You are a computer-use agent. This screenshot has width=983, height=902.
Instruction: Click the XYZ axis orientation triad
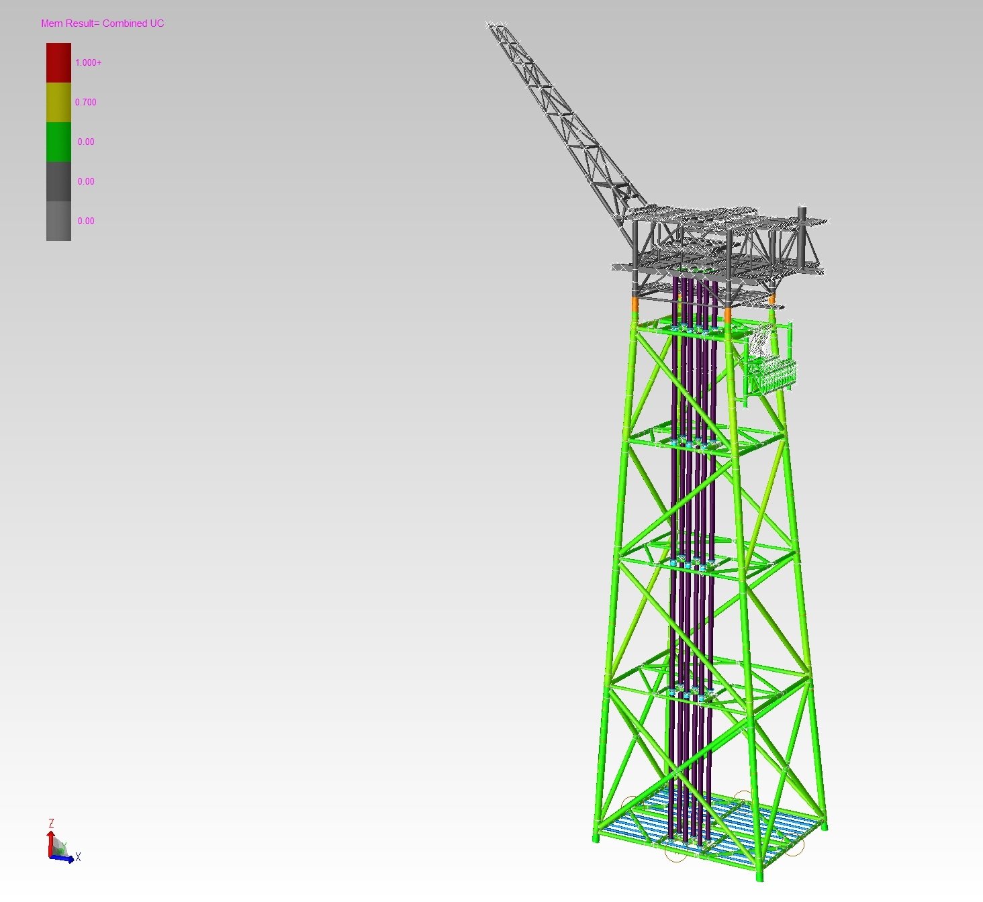[x=62, y=842]
